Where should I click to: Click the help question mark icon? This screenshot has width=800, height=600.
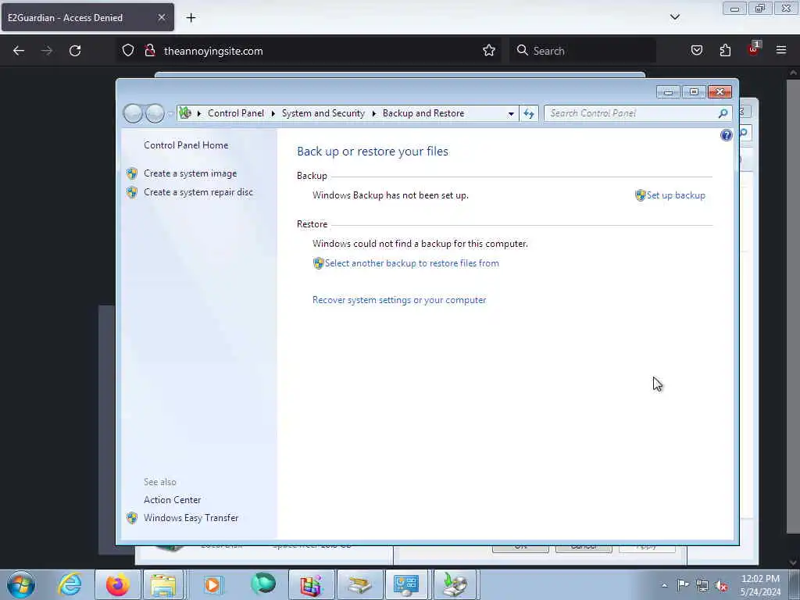click(726, 135)
